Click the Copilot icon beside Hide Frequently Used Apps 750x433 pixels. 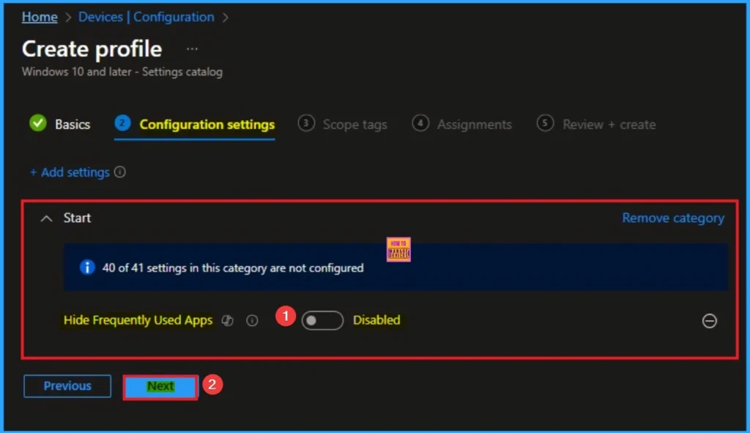pyautogui.click(x=227, y=321)
